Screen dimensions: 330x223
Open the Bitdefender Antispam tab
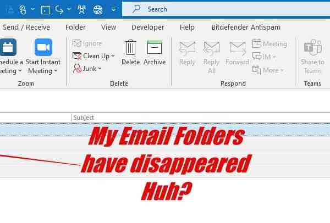[x=246, y=27]
